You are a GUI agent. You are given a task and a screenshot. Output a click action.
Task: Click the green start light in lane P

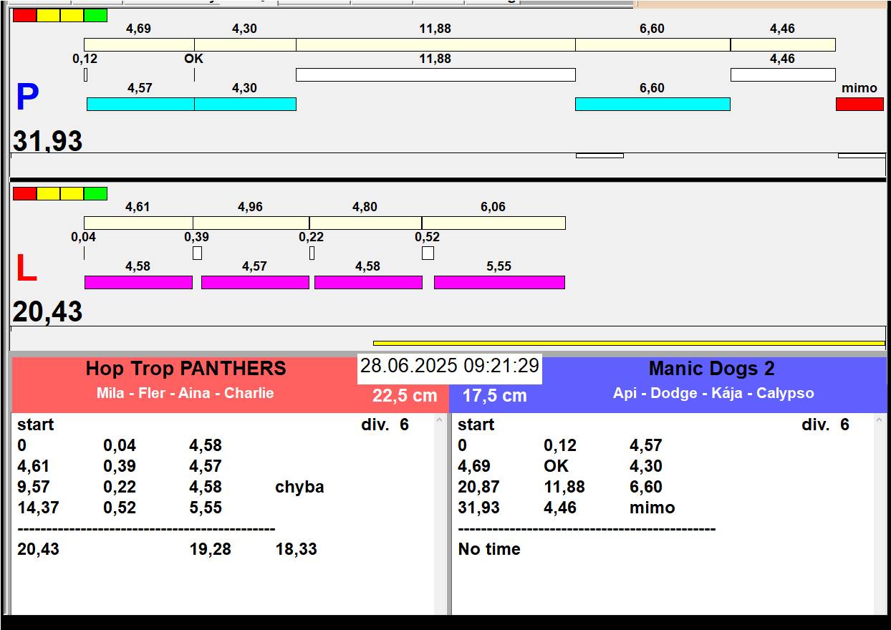(95, 15)
